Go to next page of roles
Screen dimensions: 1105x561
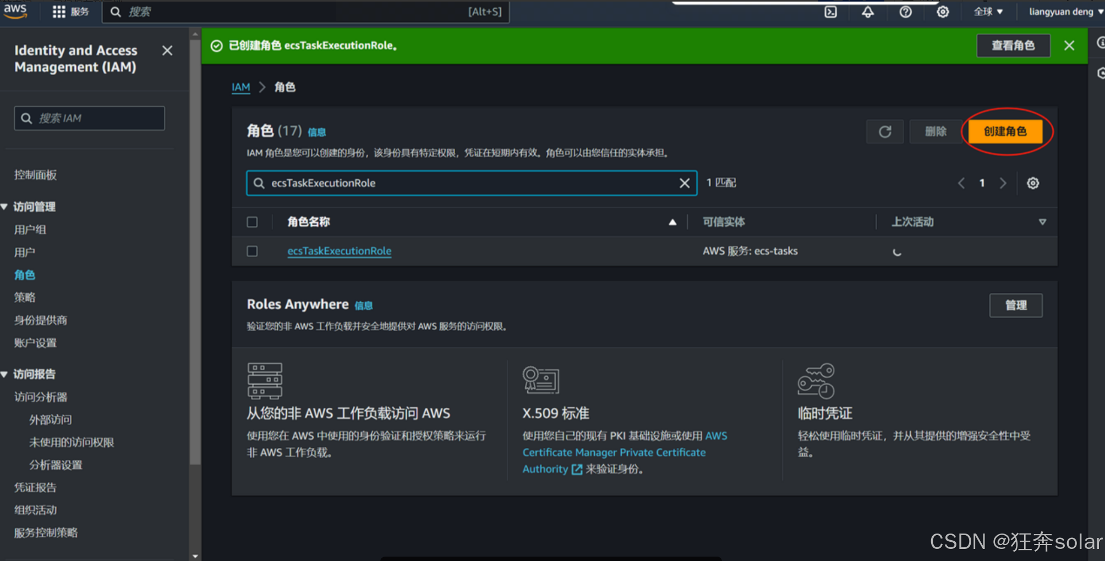[1003, 183]
